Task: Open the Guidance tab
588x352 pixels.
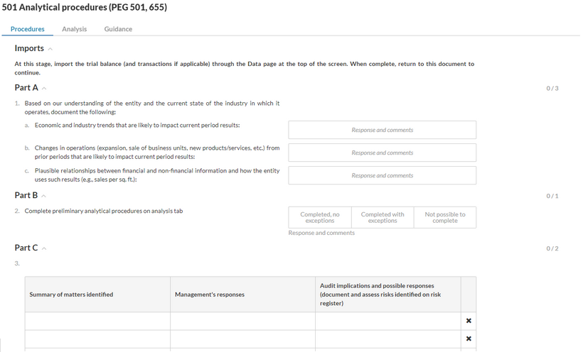Action: [x=118, y=29]
